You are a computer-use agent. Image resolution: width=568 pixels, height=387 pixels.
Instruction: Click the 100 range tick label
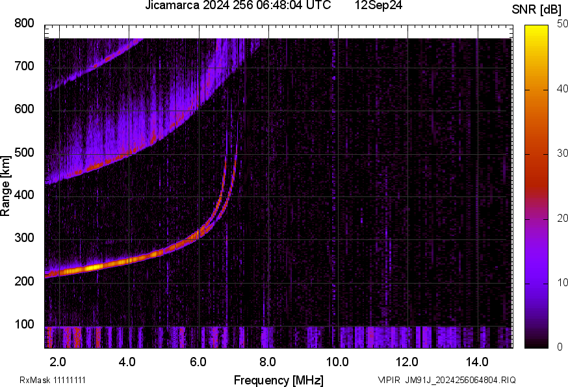click(24, 324)
